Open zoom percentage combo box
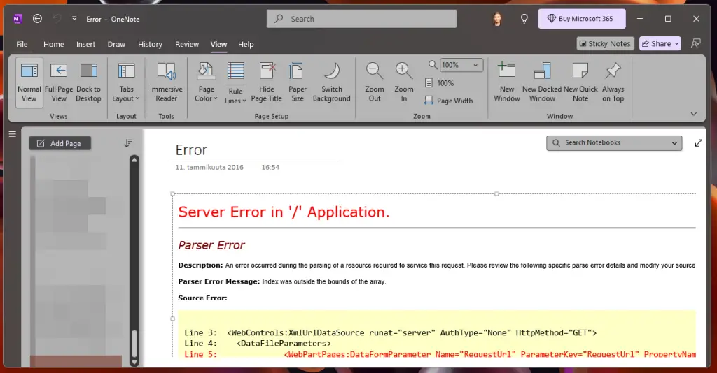Viewport: 717px width, 373px height. tap(461, 65)
